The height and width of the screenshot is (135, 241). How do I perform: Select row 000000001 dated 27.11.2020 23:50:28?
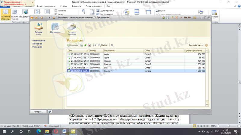(x=136, y=54)
